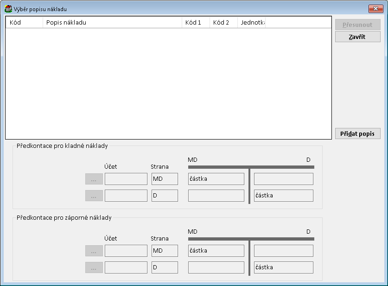This screenshot has height=286, width=388.
Task: Click the Strana D field under záporné náklady
Action: 165,267
